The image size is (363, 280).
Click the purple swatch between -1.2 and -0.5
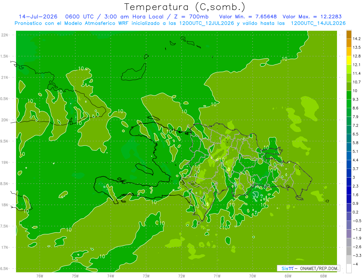tap(349, 225)
